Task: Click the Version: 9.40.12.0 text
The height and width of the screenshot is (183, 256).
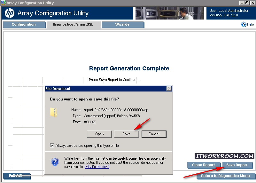Action: pyautogui.click(x=224, y=15)
